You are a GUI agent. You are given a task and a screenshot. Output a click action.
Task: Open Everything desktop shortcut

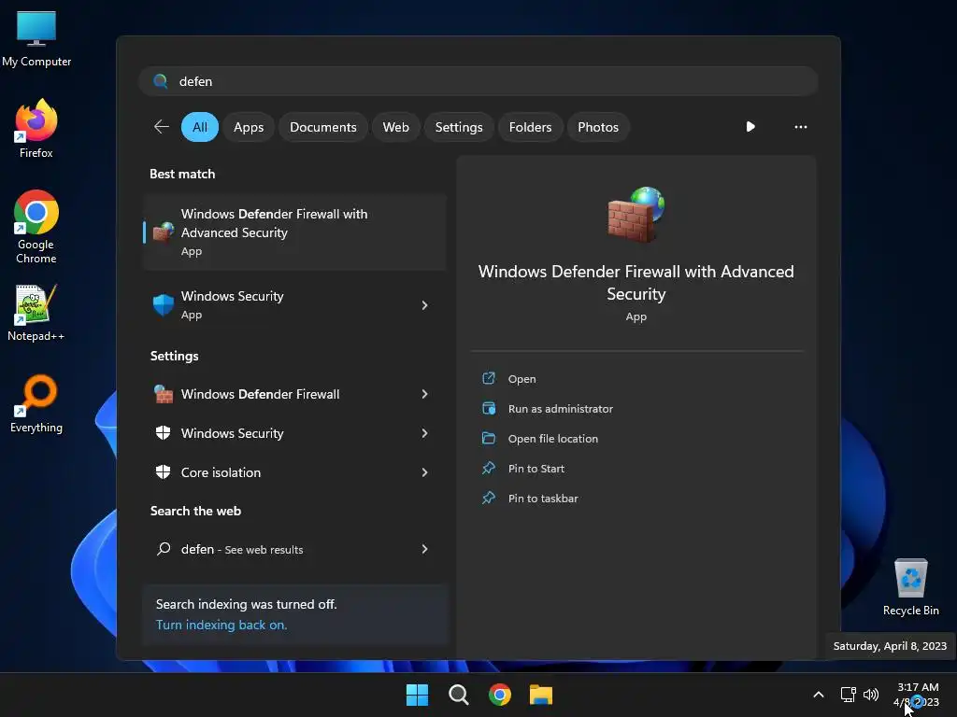(x=36, y=403)
